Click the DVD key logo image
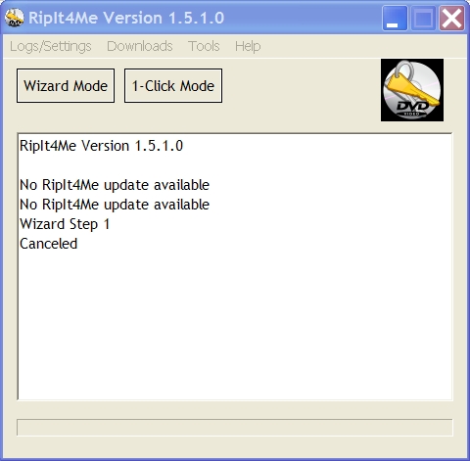The image size is (470, 461). click(412, 90)
